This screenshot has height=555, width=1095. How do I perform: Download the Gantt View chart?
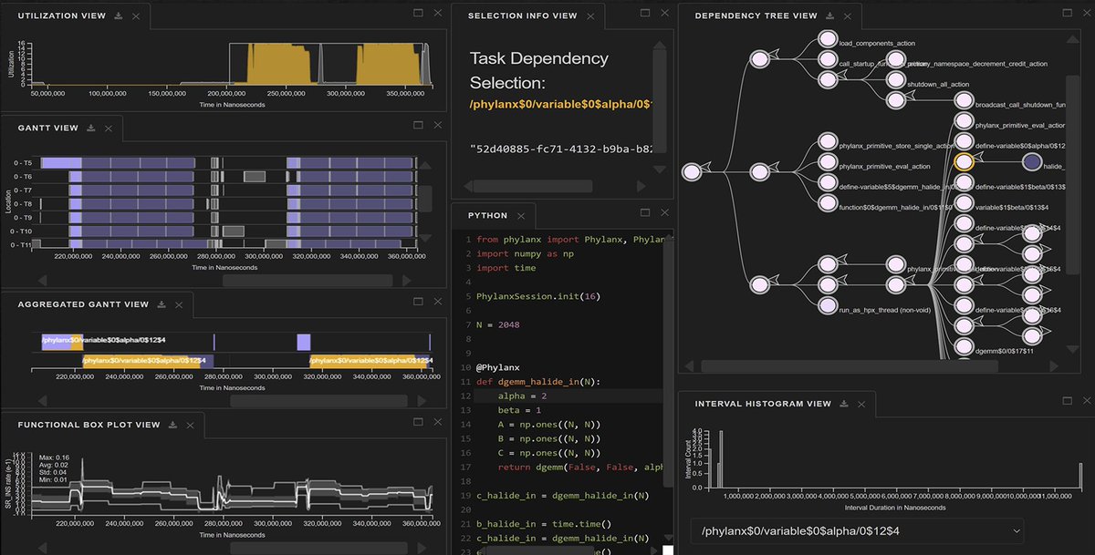(91, 128)
